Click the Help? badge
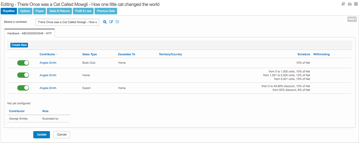The image size is (359, 143). 352,19
